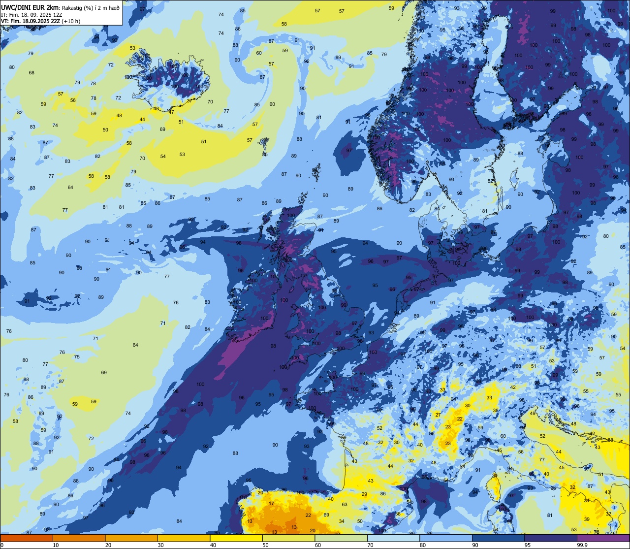
Task: Click the orange 10–20% legend swatch
Action: click(79, 538)
